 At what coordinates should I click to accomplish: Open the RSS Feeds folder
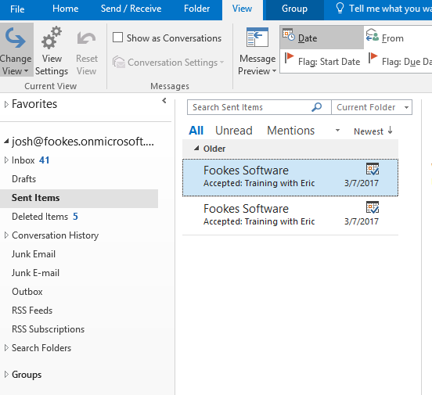(32, 311)
